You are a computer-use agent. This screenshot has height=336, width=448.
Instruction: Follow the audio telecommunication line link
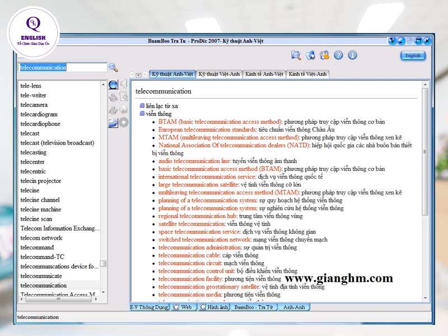(194, 161)
